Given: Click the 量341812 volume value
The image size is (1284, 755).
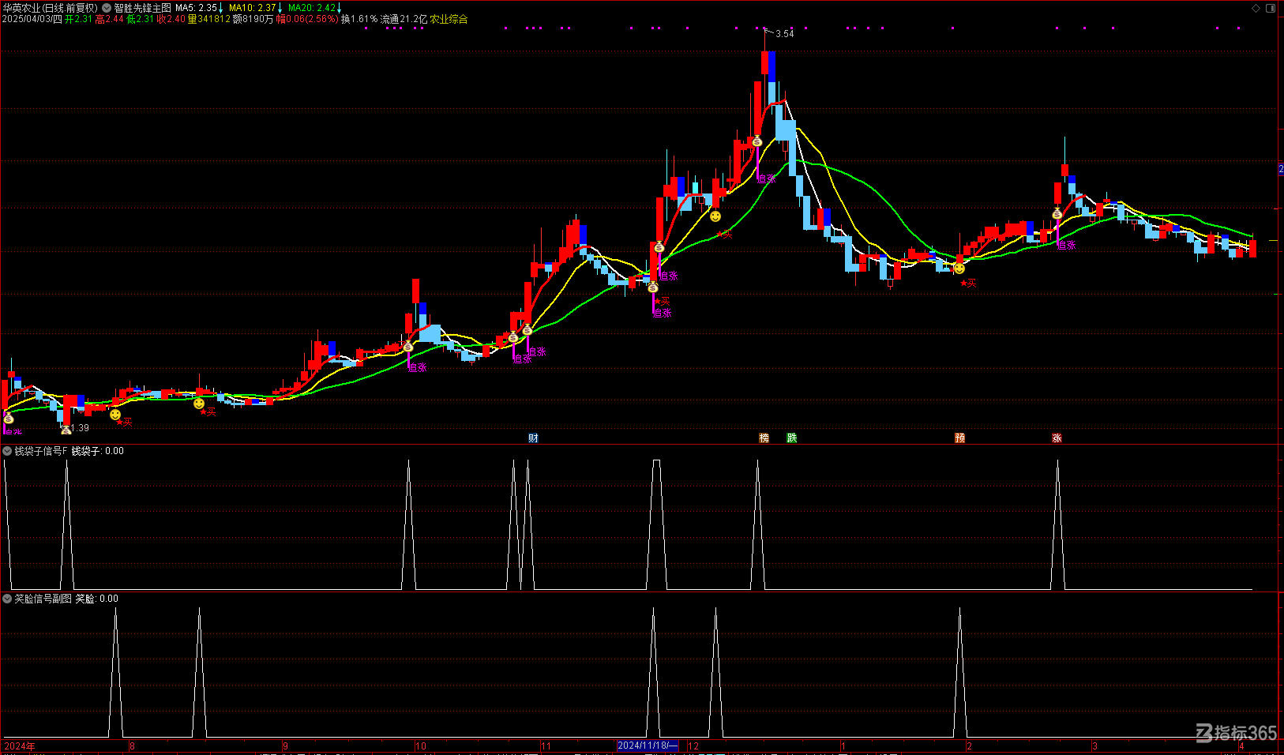Looking at the screenshot, I should (208, 19).
